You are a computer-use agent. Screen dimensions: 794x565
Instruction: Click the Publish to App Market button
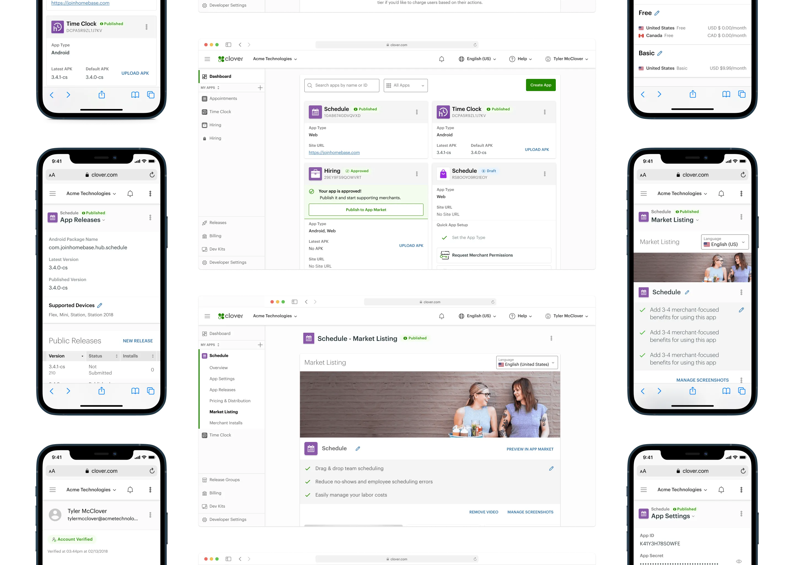click(366, 210)
